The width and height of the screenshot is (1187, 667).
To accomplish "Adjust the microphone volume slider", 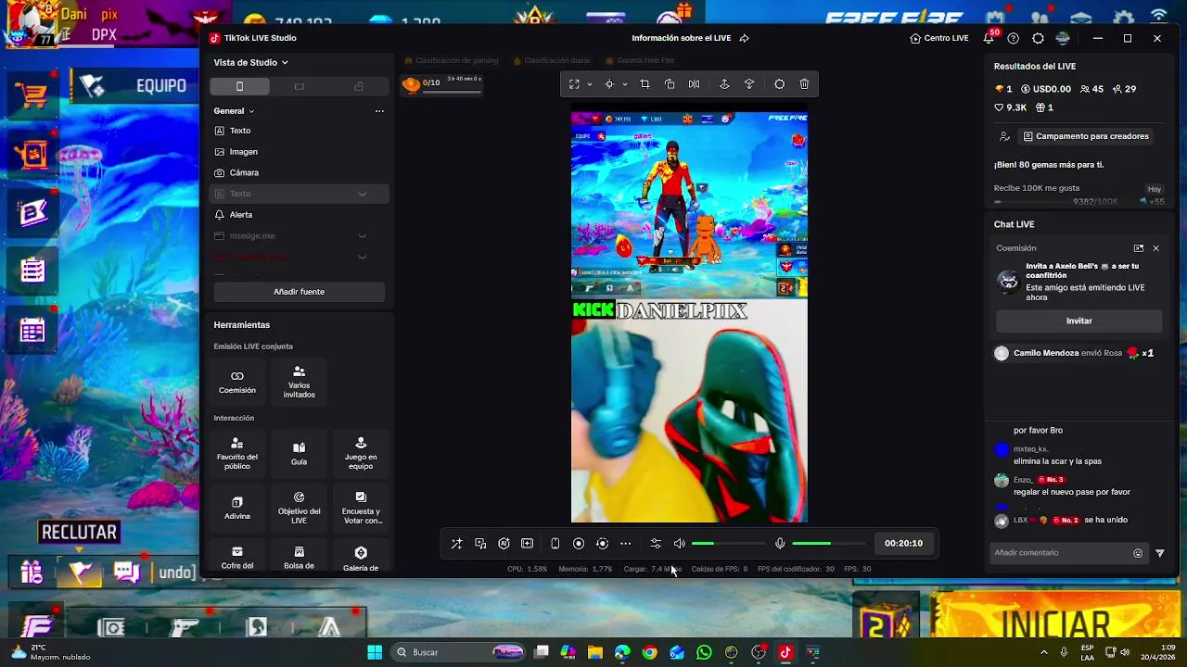I will (x=828, y=544).
